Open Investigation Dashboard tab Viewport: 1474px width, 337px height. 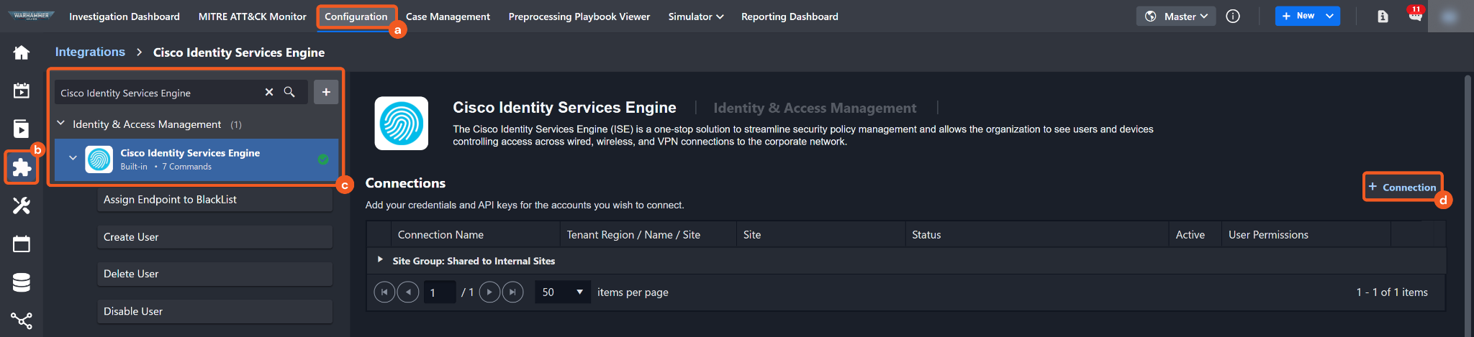click(125, 17)
